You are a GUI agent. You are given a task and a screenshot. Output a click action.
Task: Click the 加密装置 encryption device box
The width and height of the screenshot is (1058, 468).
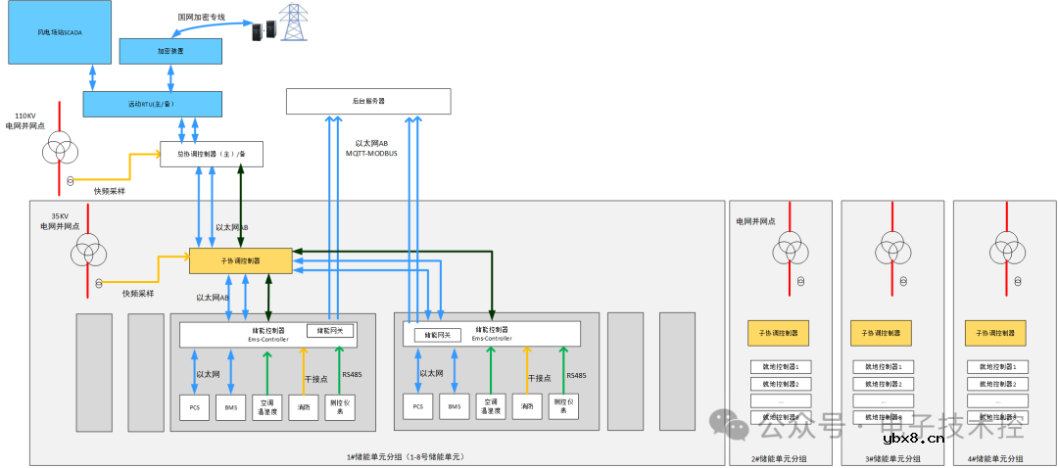(x=170, y=51)
